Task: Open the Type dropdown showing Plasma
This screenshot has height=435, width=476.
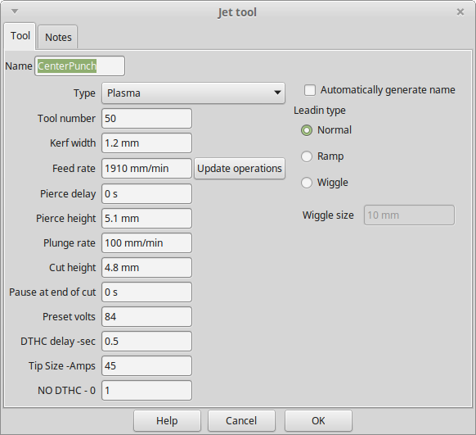Action: (193, 93)
